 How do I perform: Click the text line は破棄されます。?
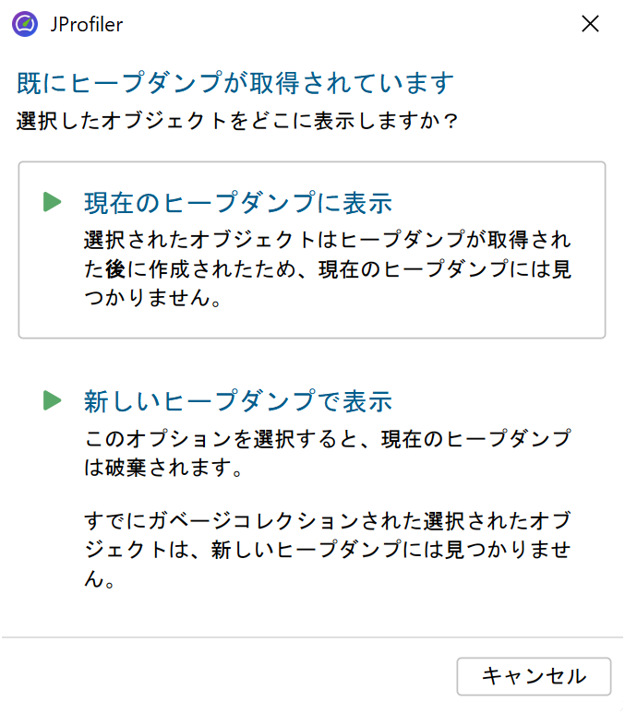click(162, 468)
